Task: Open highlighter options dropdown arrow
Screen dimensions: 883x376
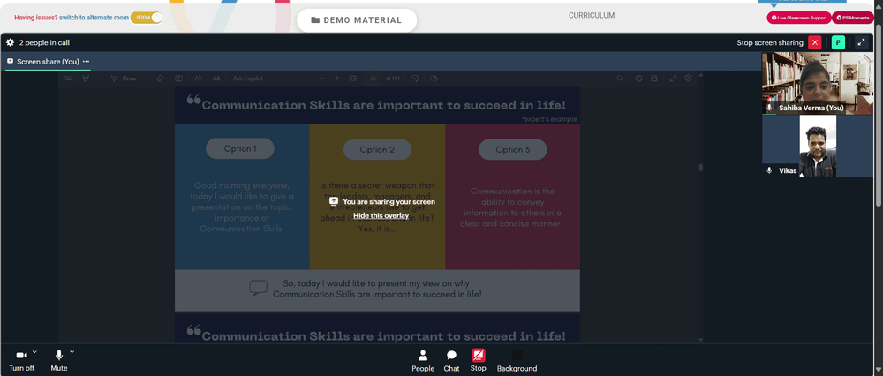Action: pos(96,79)
